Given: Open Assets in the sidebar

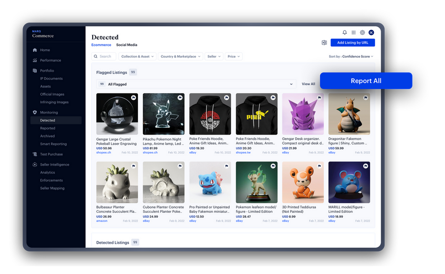Looking at the screenshot, I should [45, 87].
